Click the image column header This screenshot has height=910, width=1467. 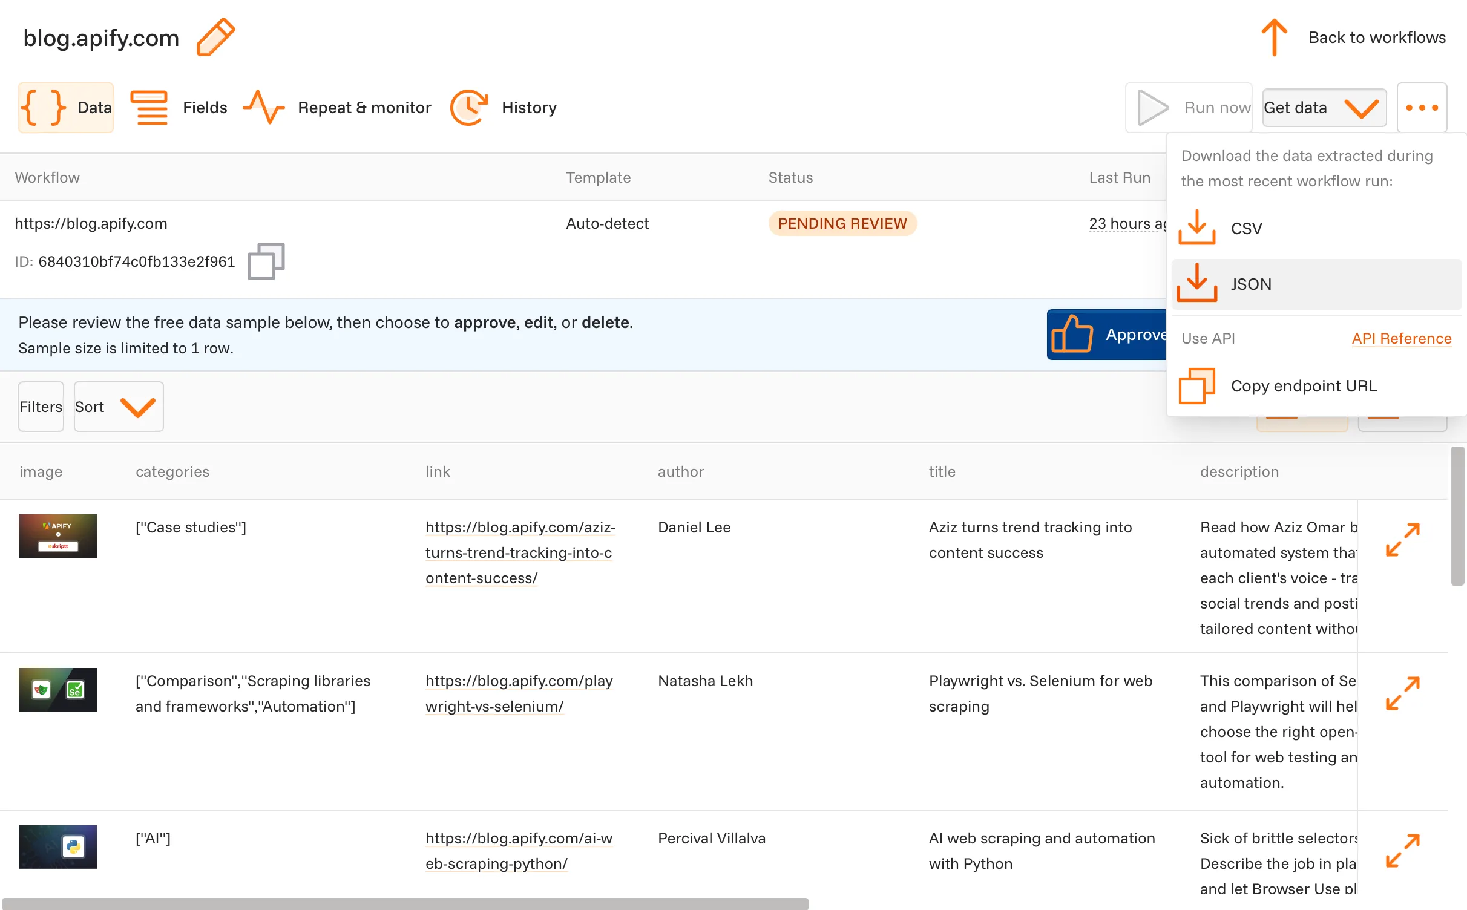(41, 472)
